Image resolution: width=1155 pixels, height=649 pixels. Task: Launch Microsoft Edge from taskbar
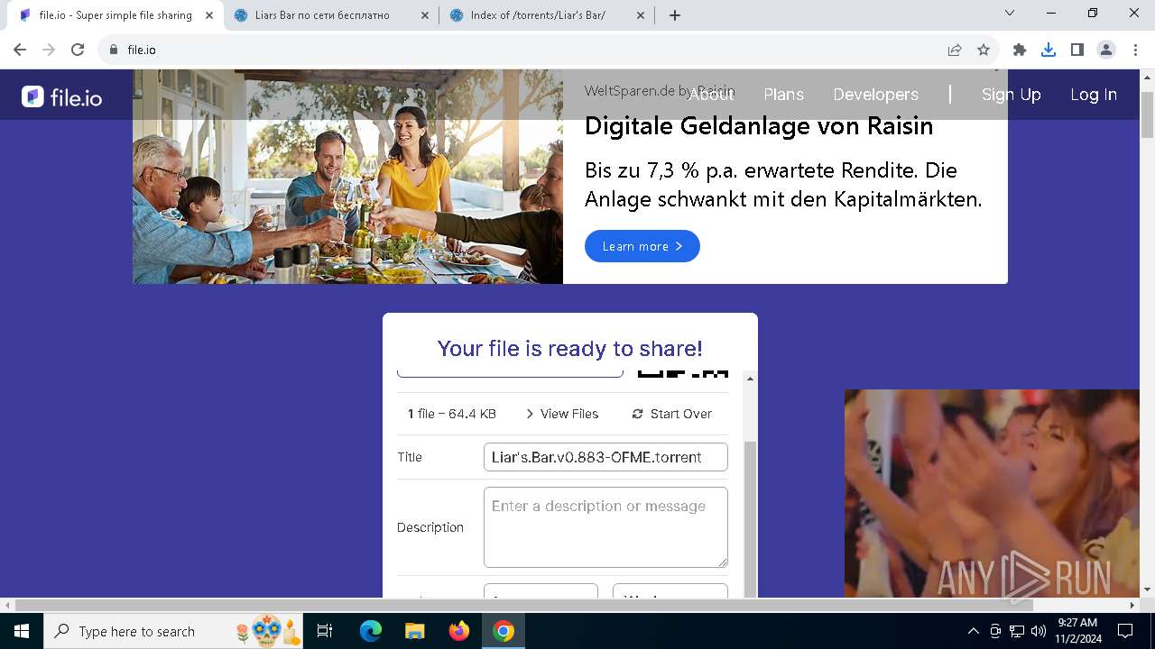coord(370,631)
